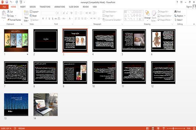Toggle Underline formatting
This screenshot has height=130, width=196.
(x=49, y=19)
